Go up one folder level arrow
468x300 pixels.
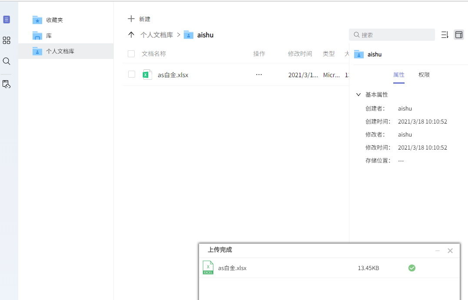click(x=131, y=35)
